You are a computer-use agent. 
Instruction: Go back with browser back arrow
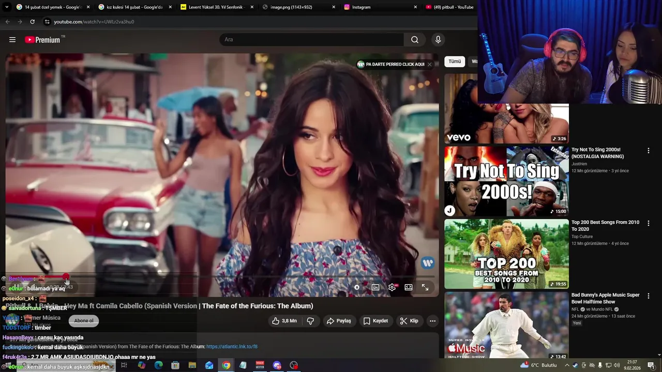(7, 22)
